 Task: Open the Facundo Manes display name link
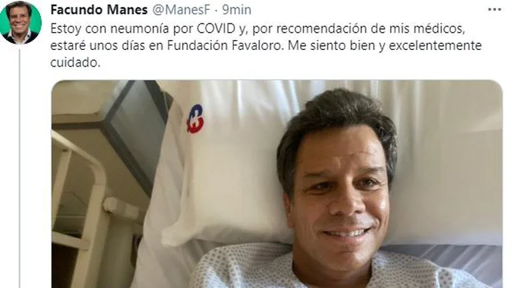coord(99,10)
